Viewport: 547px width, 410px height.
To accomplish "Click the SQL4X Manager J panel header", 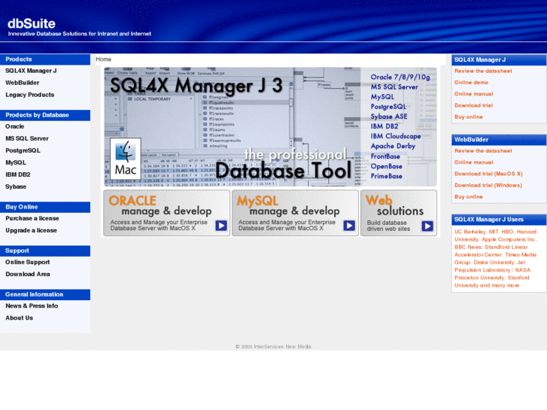I will coord(499,60).
